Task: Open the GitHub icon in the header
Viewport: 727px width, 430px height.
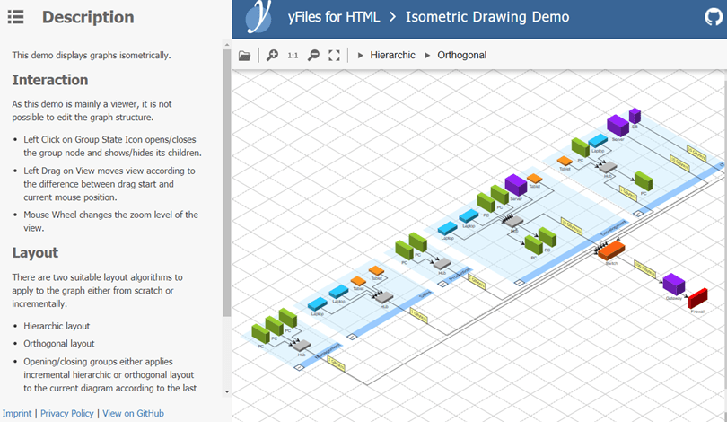Action: click(x=714, y=17)
